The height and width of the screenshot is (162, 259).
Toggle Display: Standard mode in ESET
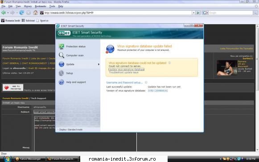(x=70, y=129)
